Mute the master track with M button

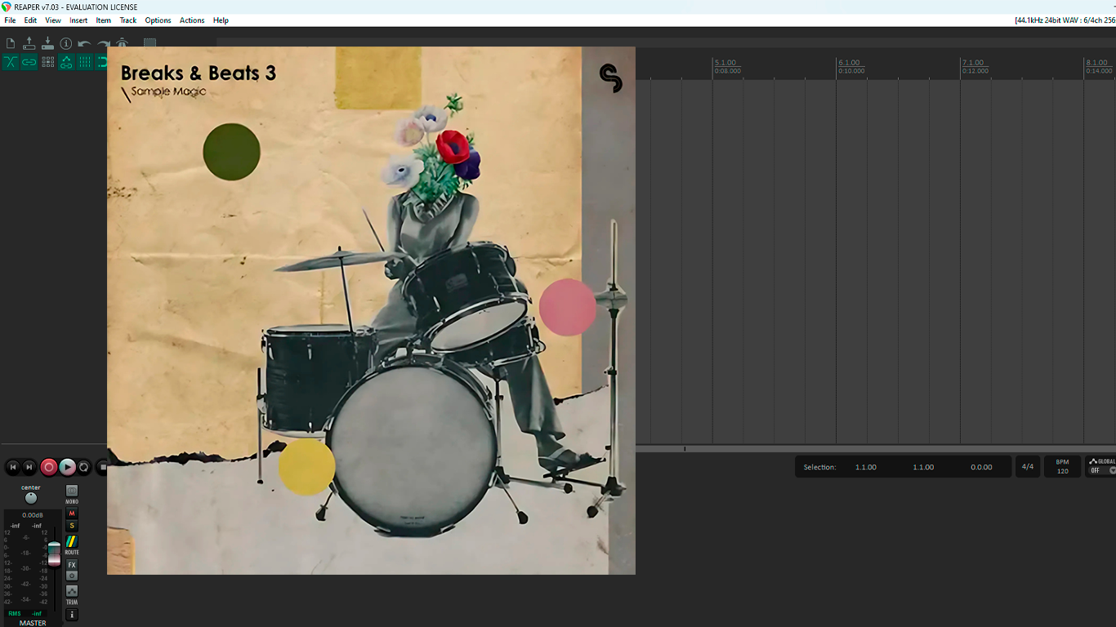[72, 514]
